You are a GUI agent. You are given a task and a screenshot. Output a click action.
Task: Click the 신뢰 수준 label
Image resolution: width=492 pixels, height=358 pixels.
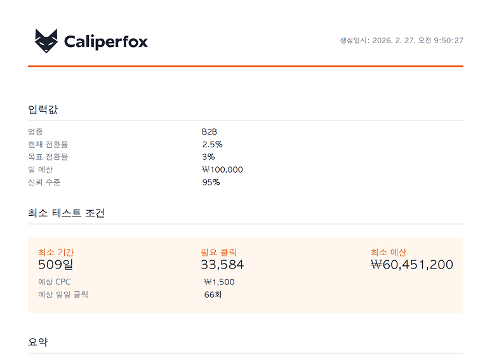coord(44,182)
